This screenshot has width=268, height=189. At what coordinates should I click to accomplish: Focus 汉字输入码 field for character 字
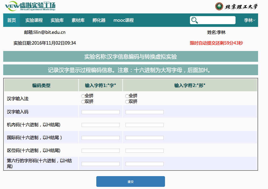tap(101, 112)
